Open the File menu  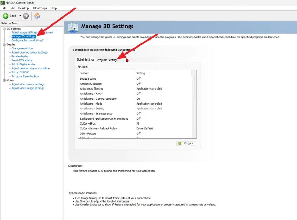coord(4,8)
